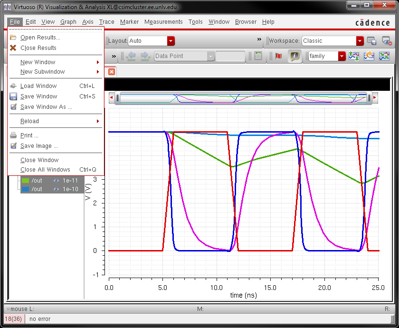The height and width of the screenshot is (328, 399).
Task: Open the Measurements menu
Action: [x=163, y=22]
